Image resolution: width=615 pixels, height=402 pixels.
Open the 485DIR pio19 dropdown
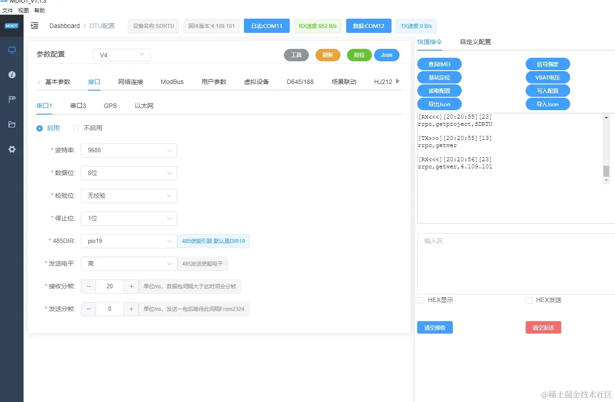pos(129,241)
